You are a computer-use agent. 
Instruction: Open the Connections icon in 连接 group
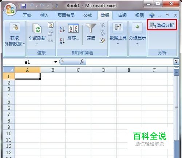point(51,25)
